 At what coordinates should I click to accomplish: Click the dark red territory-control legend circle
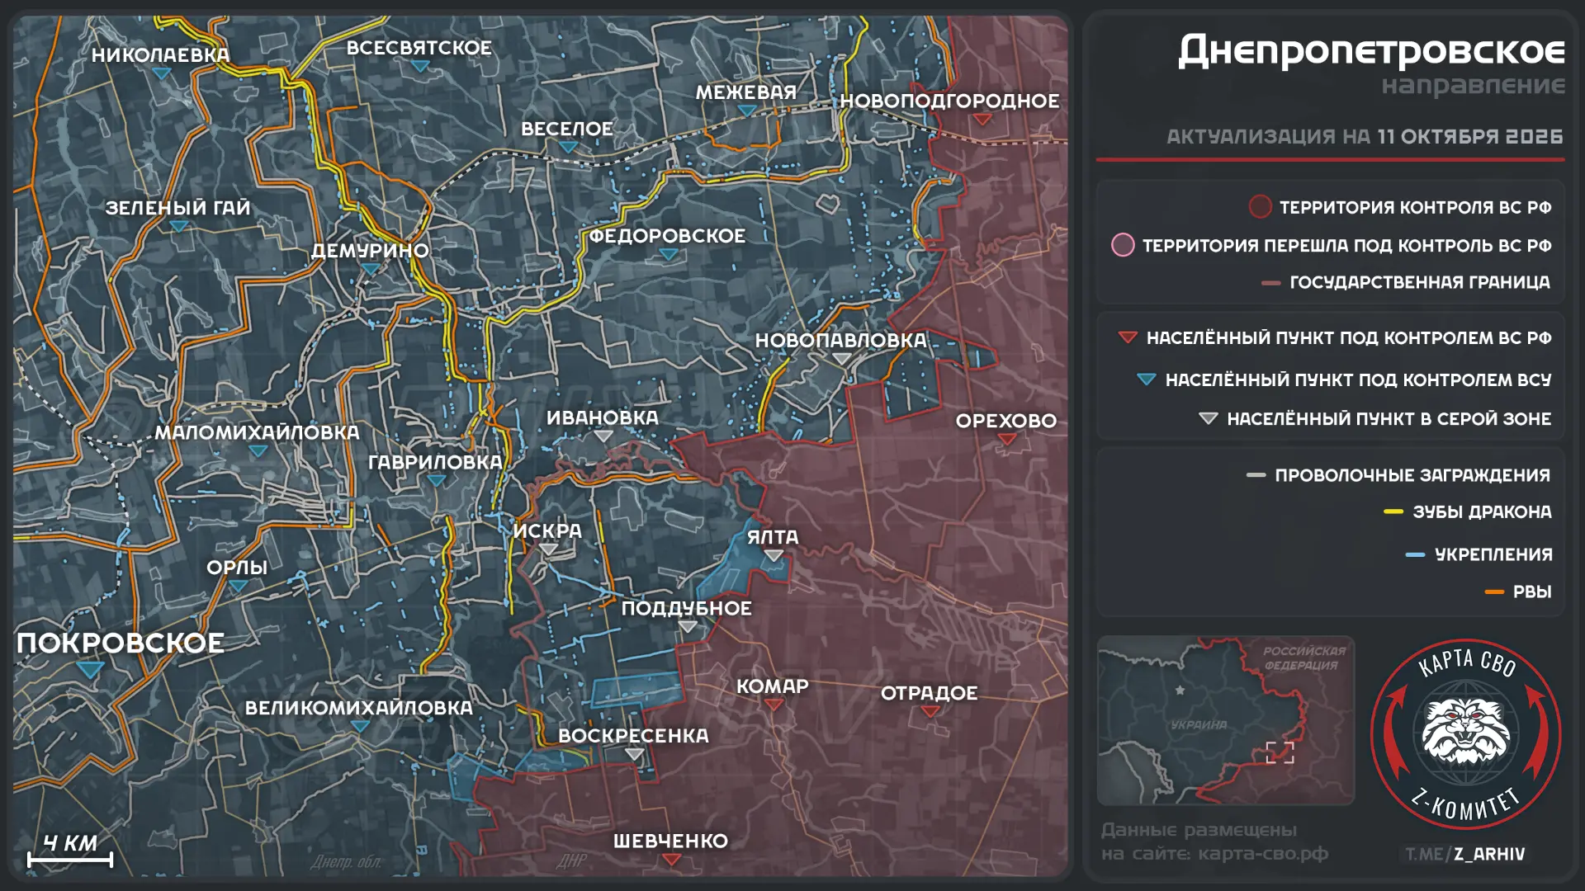point(1260,207)
